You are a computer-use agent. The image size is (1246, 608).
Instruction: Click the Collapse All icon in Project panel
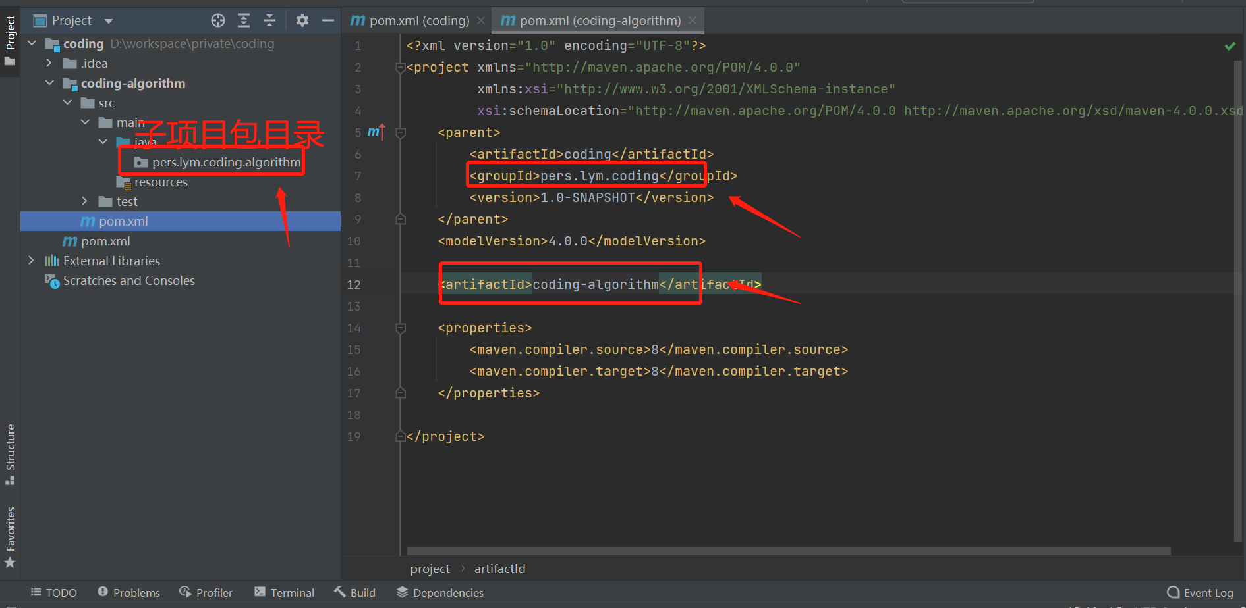269,20
